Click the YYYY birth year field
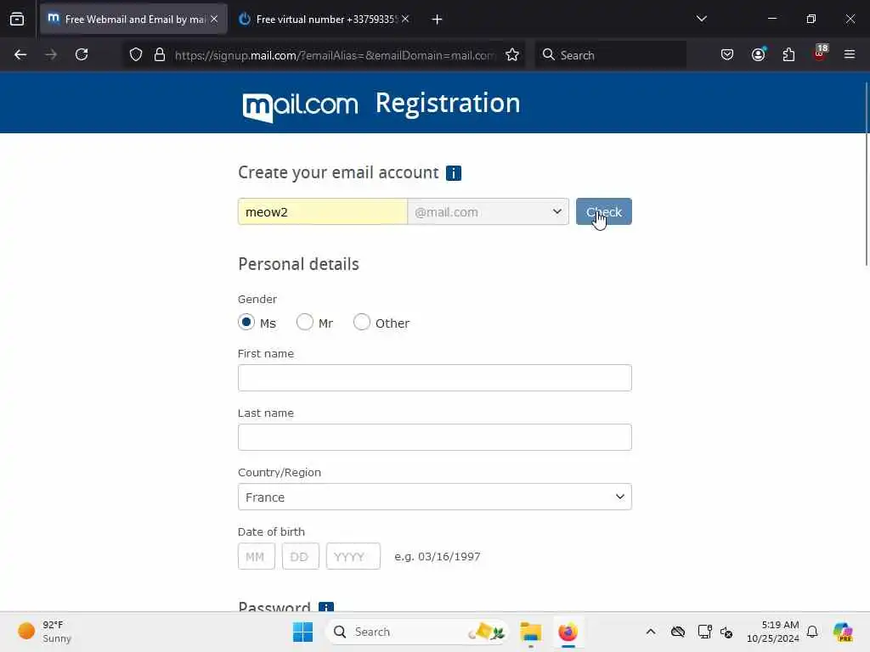This screenshot has width=870, height=652. point(353,556)
